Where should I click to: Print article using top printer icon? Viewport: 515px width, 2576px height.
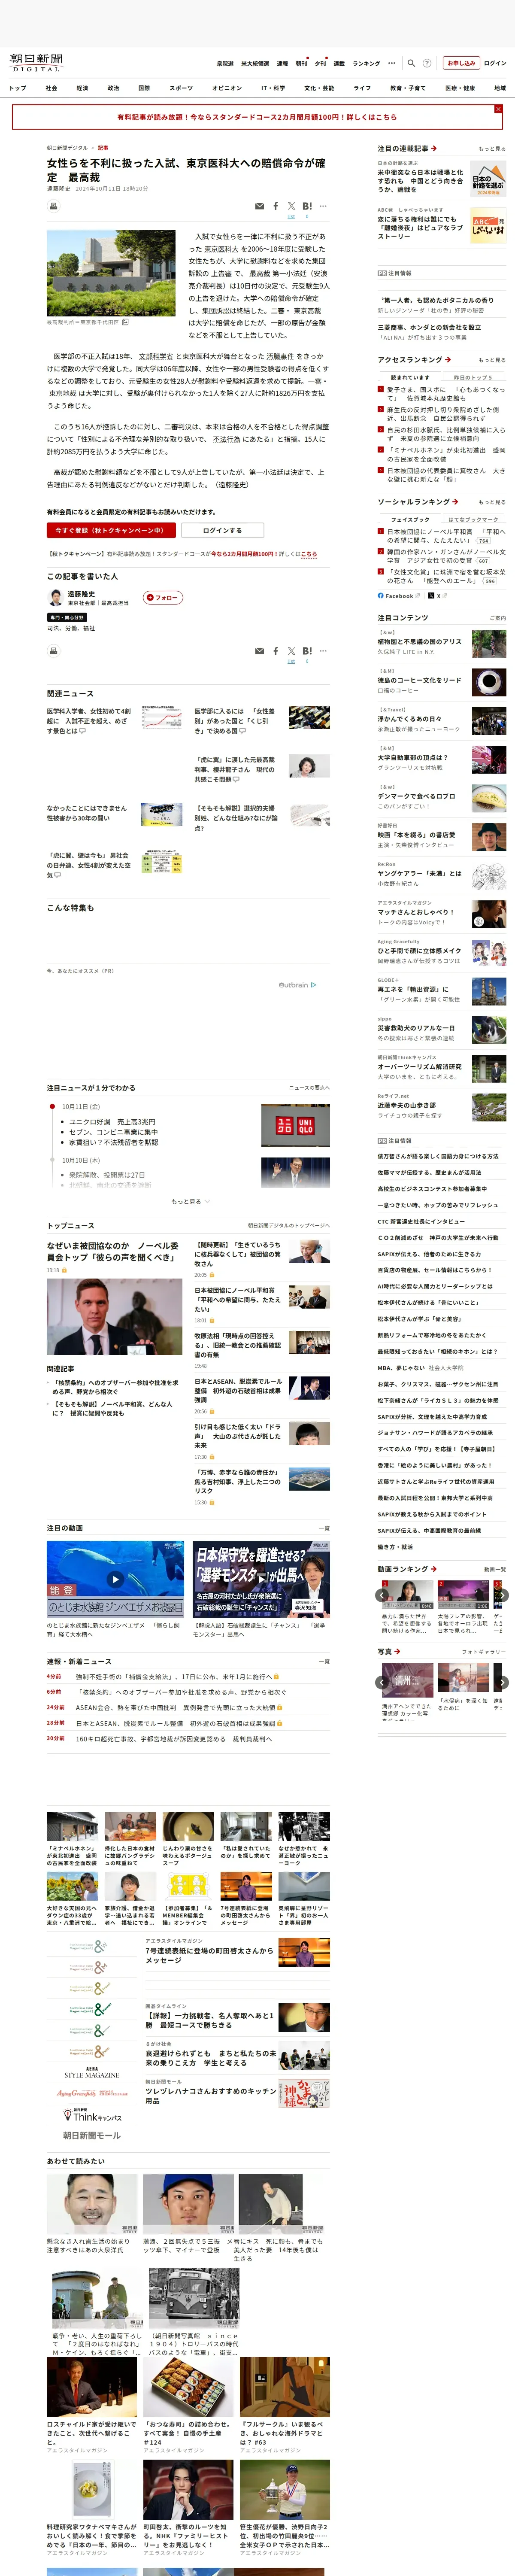tap(54, 206)
